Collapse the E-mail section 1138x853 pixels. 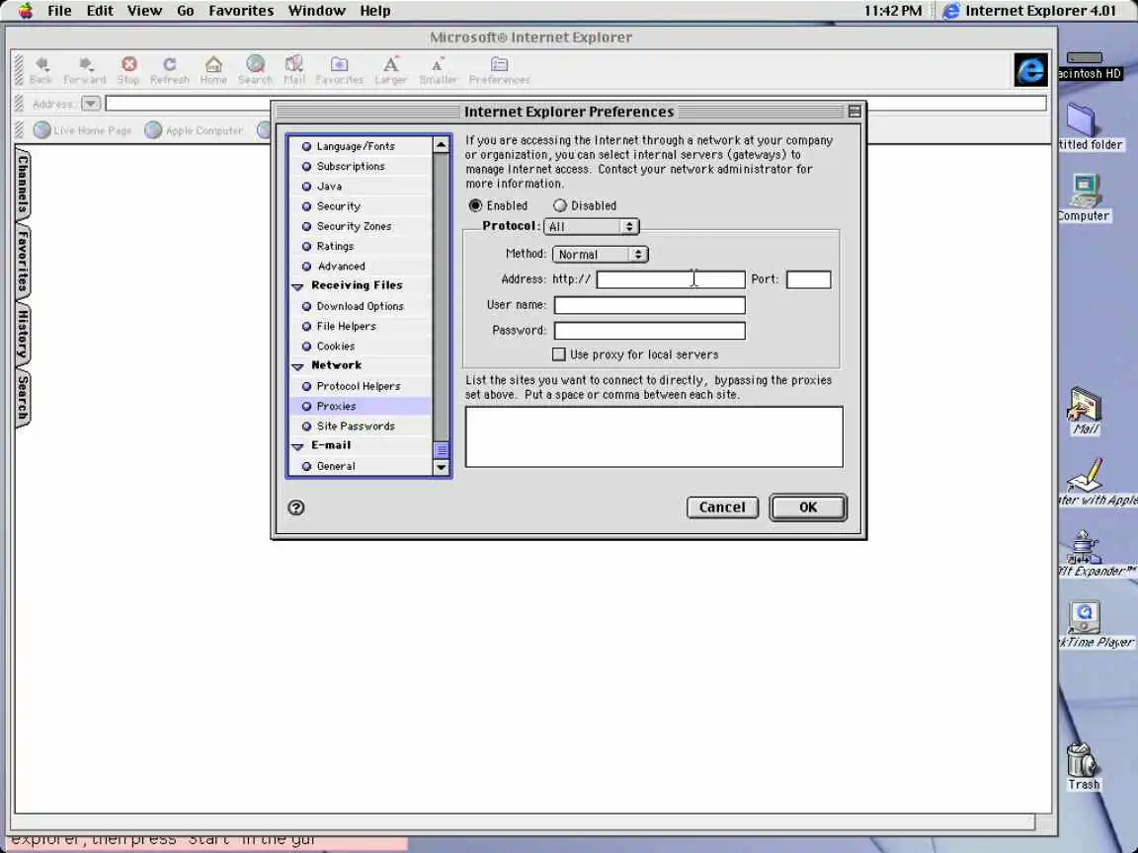pos(297,446)
